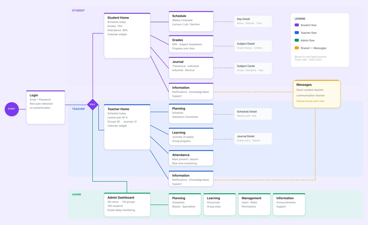
Task: Select 'Real-time monitoring' text
Action: pos(185,164)
